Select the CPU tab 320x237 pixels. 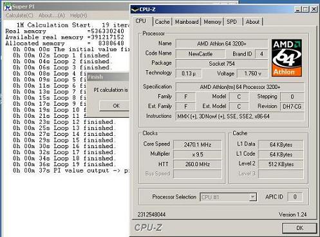point(141,21)
